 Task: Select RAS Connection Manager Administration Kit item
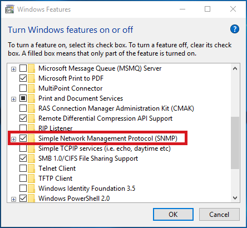tap(116, 108)
